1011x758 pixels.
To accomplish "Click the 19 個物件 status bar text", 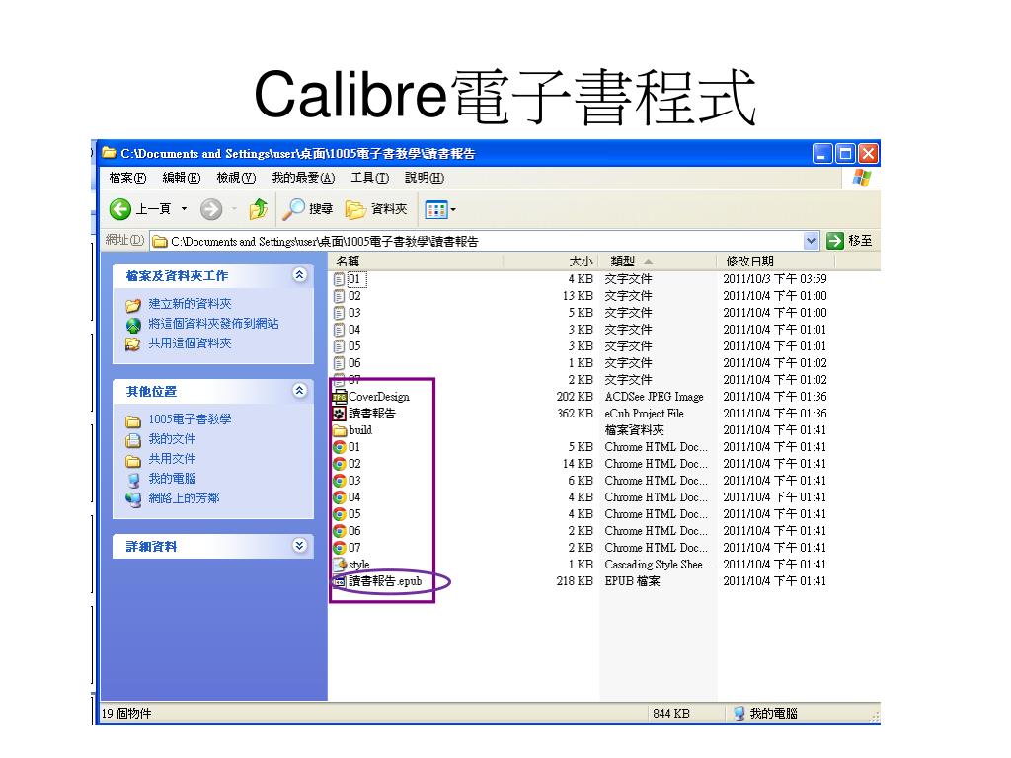I will 126,713.
